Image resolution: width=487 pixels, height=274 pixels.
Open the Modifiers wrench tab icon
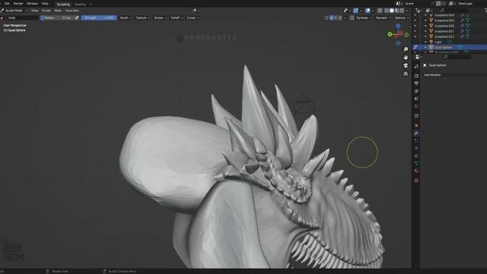pyautogui.click(x=416, y=133)
